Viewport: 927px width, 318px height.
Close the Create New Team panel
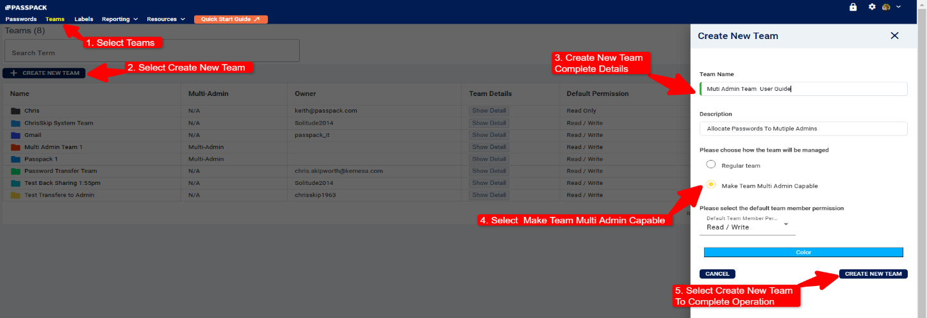(894, 36)
